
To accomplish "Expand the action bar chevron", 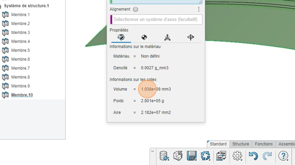I will [153, 151].
